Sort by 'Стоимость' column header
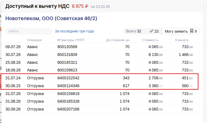This screenshot has height=123, width=207. coord(150,40)
